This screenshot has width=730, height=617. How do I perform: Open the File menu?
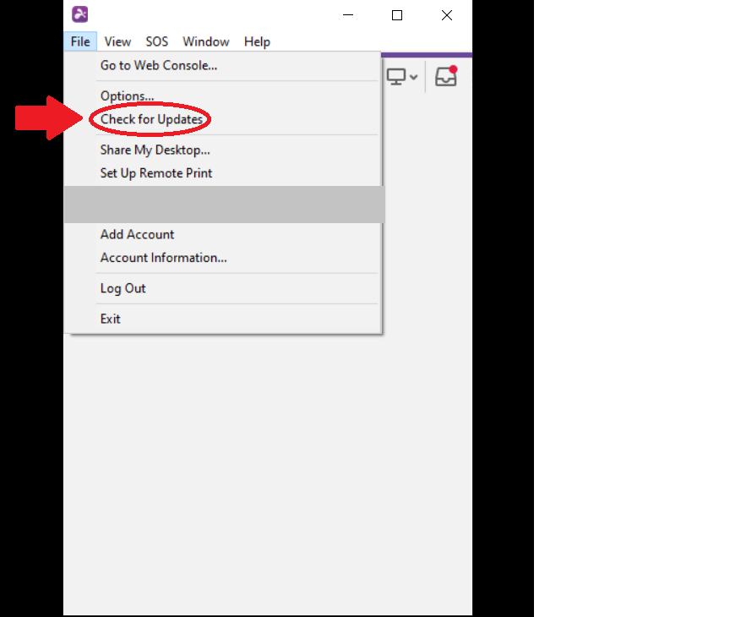[x=80, y=41]
